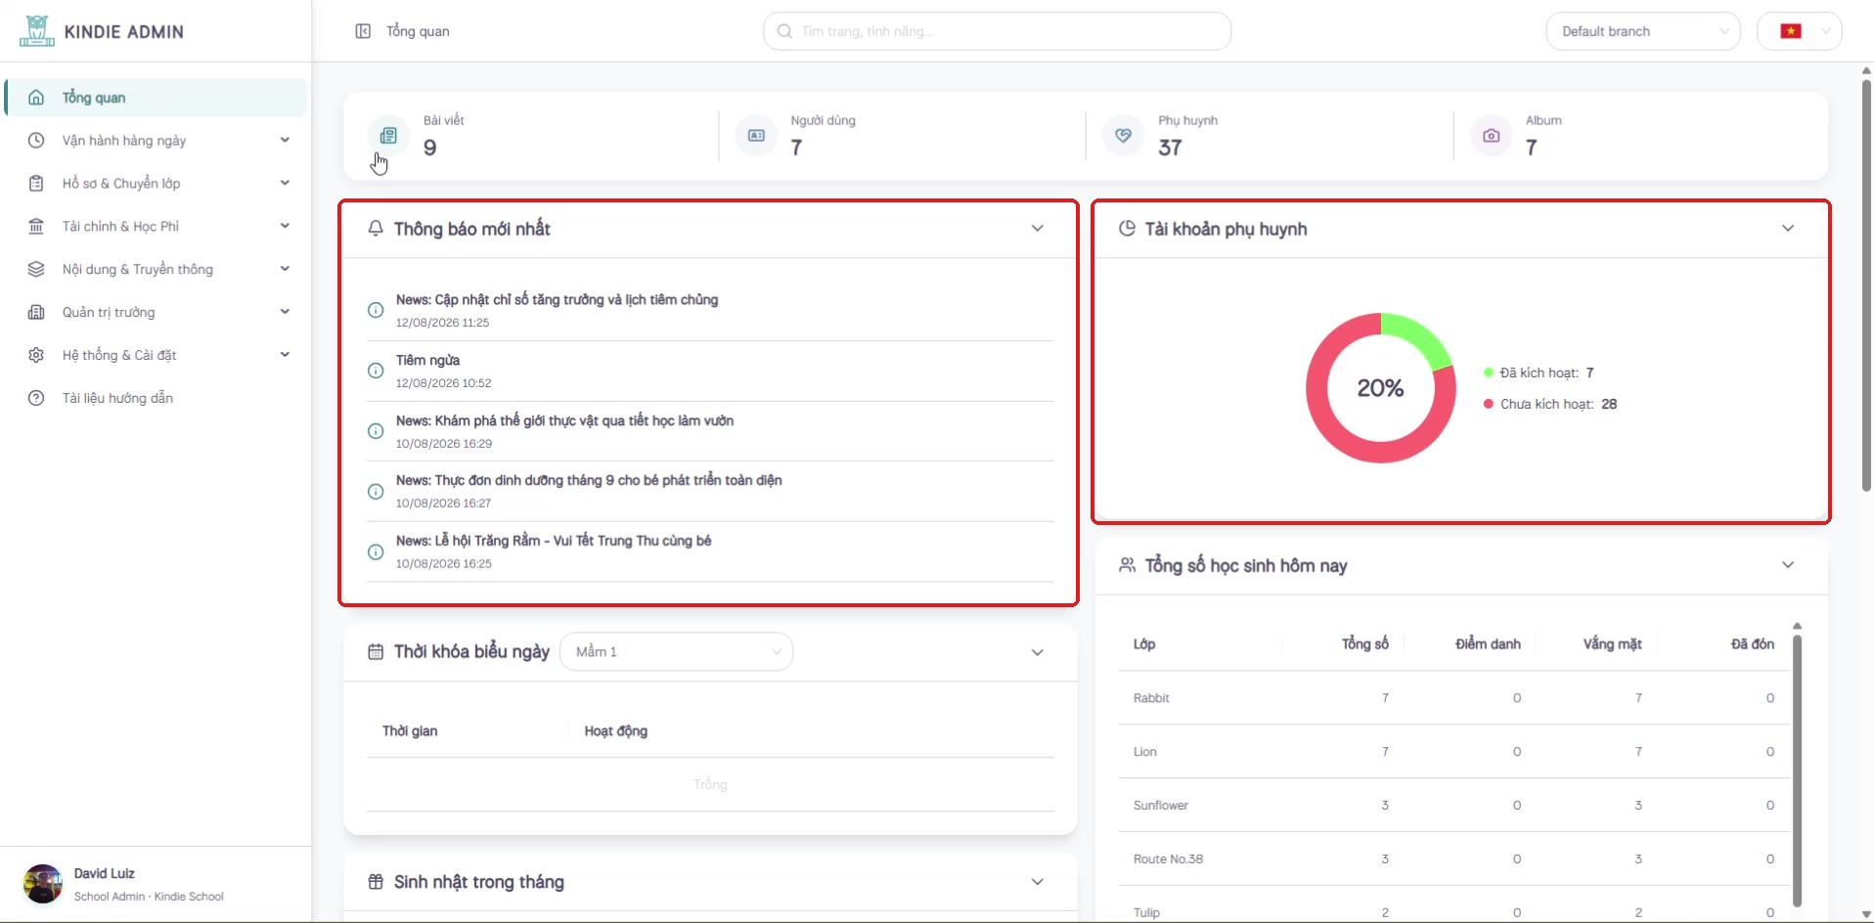Click the Route No.38 class row
1874x923 pixels.
1453,859
